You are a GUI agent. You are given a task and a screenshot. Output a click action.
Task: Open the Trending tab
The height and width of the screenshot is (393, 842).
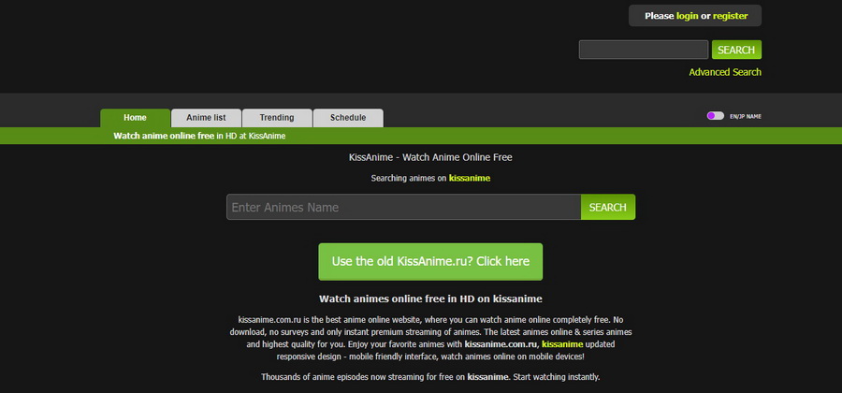point(277,118)
